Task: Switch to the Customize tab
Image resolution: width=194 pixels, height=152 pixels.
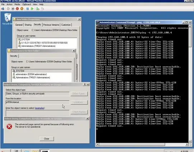Action: pos(66,25)
